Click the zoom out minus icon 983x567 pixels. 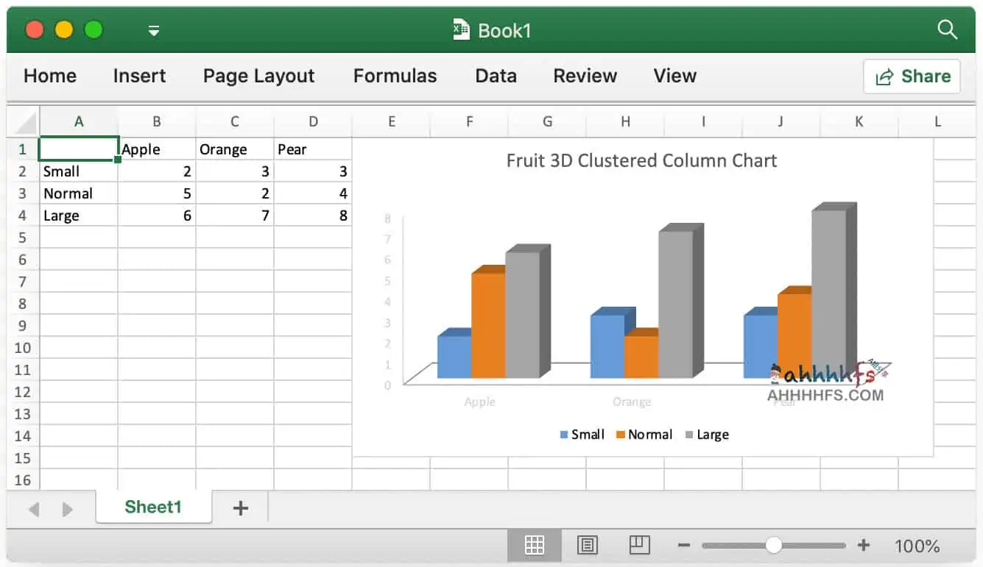tap(683, 545)
